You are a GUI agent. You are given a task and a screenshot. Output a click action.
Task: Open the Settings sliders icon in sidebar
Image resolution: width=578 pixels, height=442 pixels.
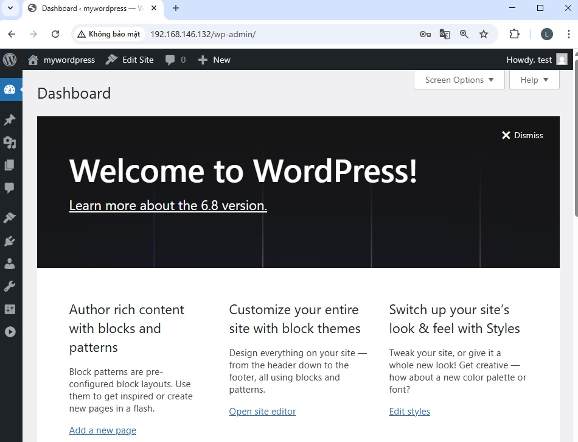[10, 309]
